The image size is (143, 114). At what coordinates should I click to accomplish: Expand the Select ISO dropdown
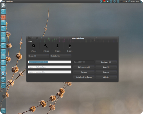39,56
